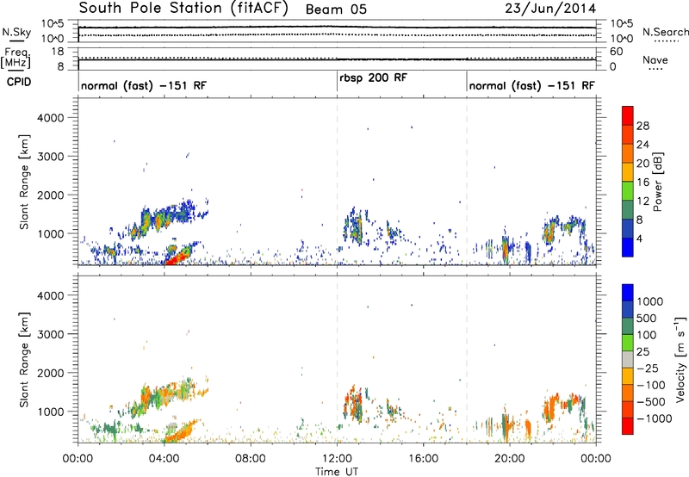Click the 'Freq. [MHz]' axis label

click(16, 59)
